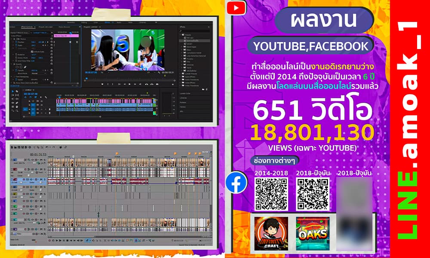This screenshot has width=430, height=258.
Task: Expand the Presets folder in Effects panel
Action: pos(181,35)
